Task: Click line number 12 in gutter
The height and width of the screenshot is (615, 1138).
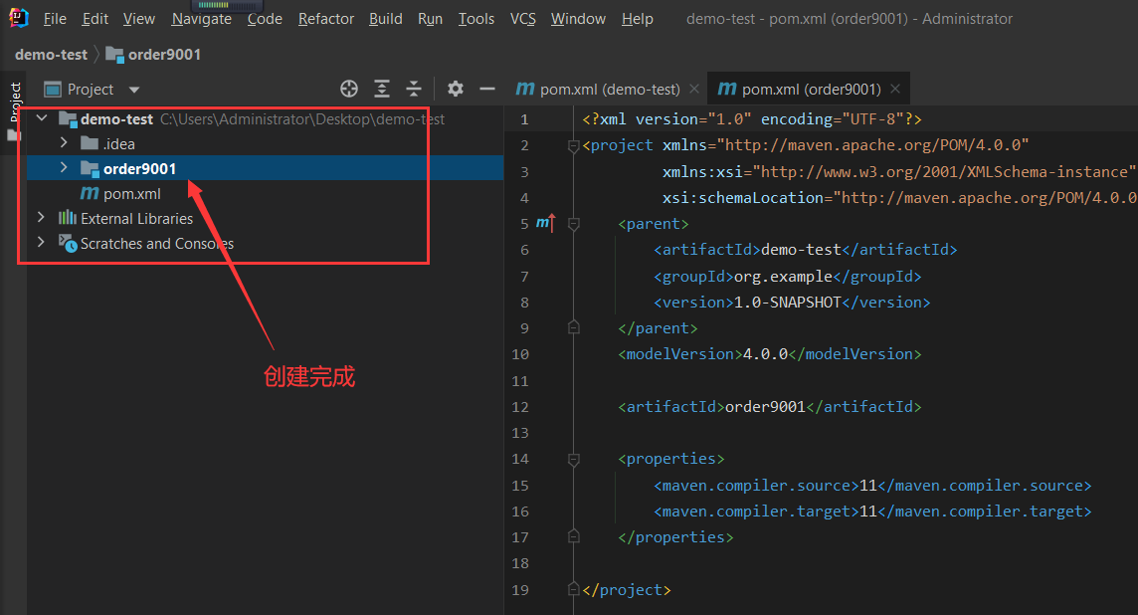Action: (x=520, y=407)
